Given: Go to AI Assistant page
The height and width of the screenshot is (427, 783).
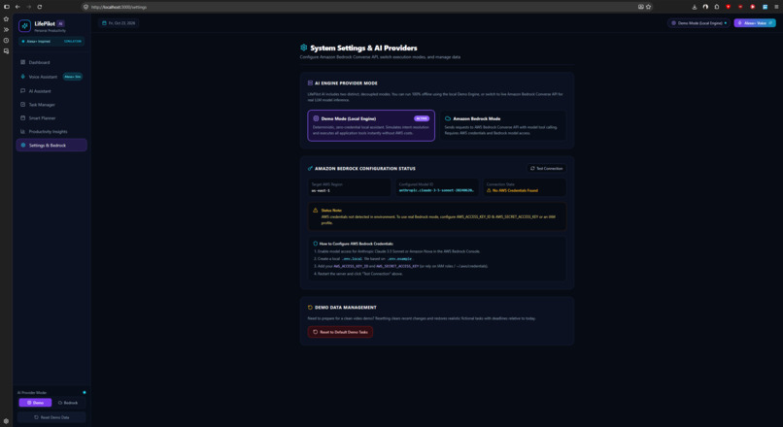Looking at the screenshot, I should [x=51, y=91].
